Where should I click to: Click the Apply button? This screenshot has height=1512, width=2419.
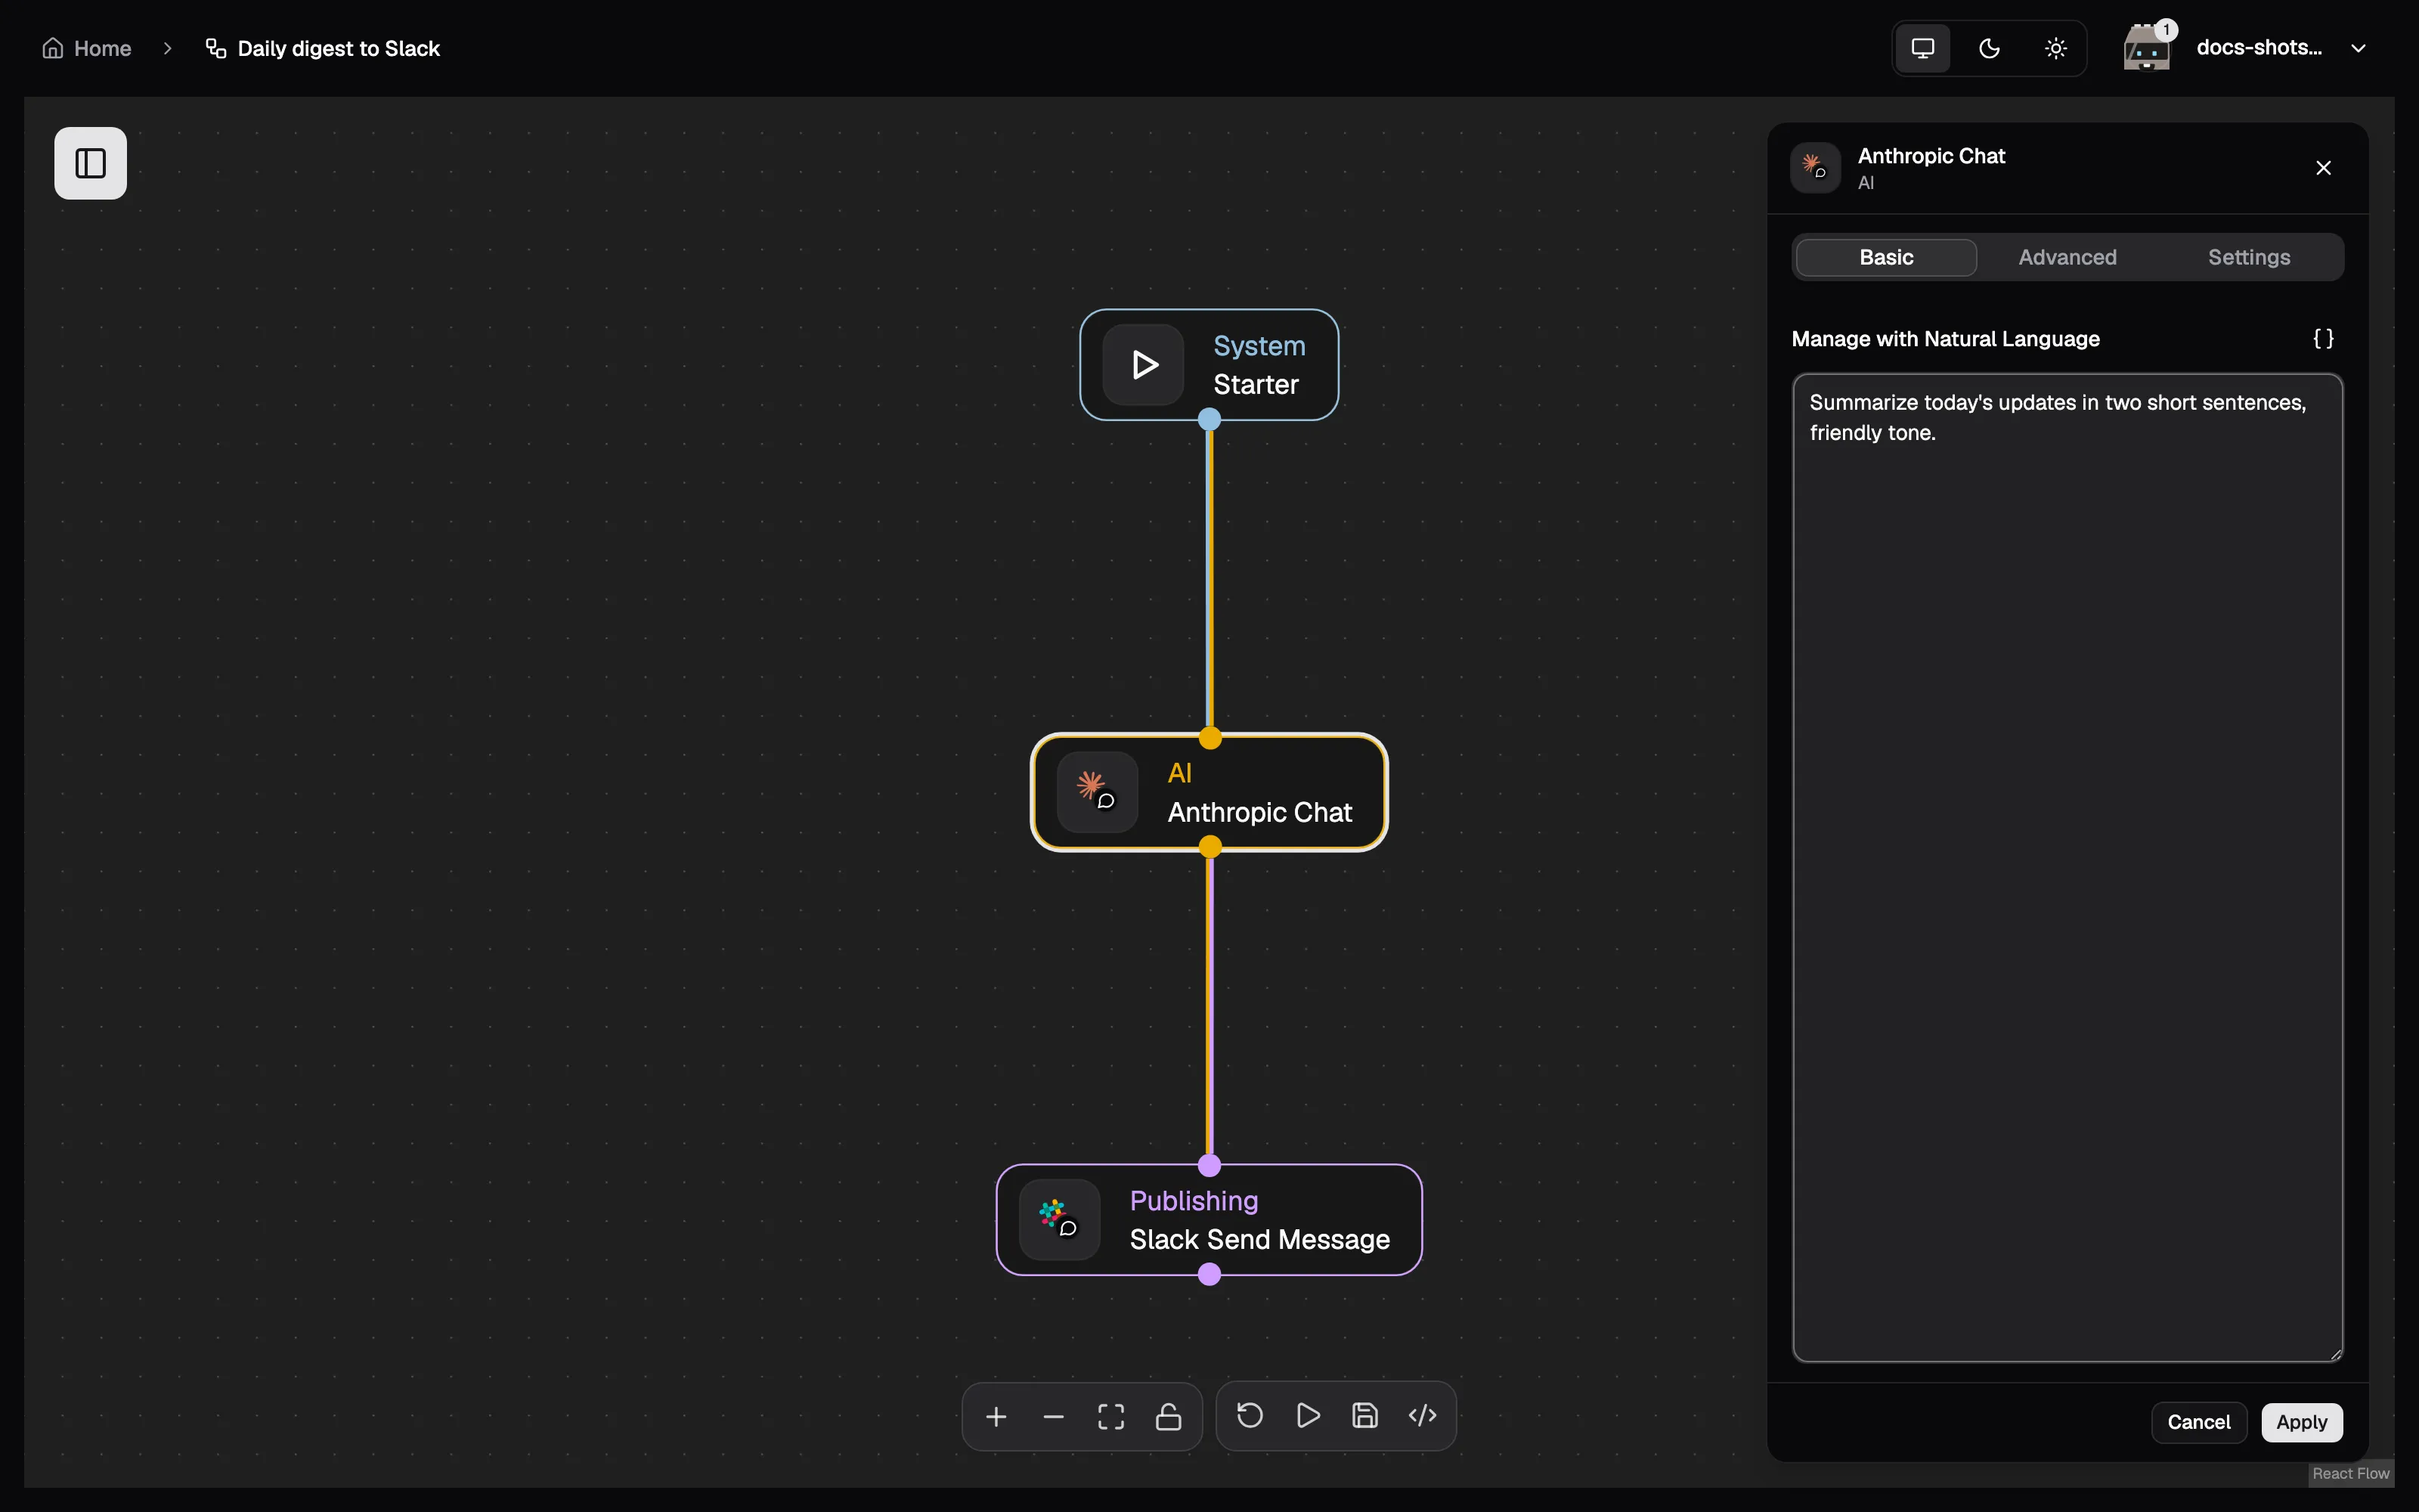tap(2301, 1422)
